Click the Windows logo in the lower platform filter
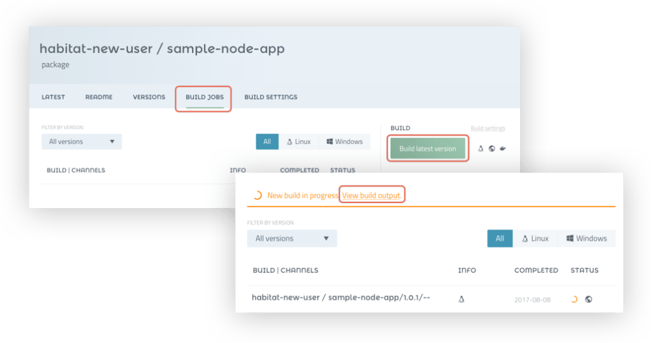 [570, 239]
